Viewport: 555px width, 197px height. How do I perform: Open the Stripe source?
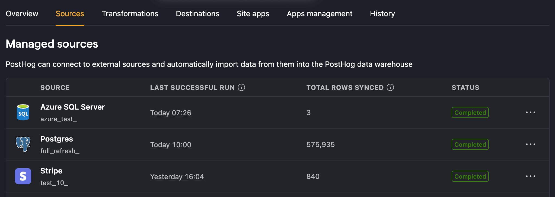point(51,171)
